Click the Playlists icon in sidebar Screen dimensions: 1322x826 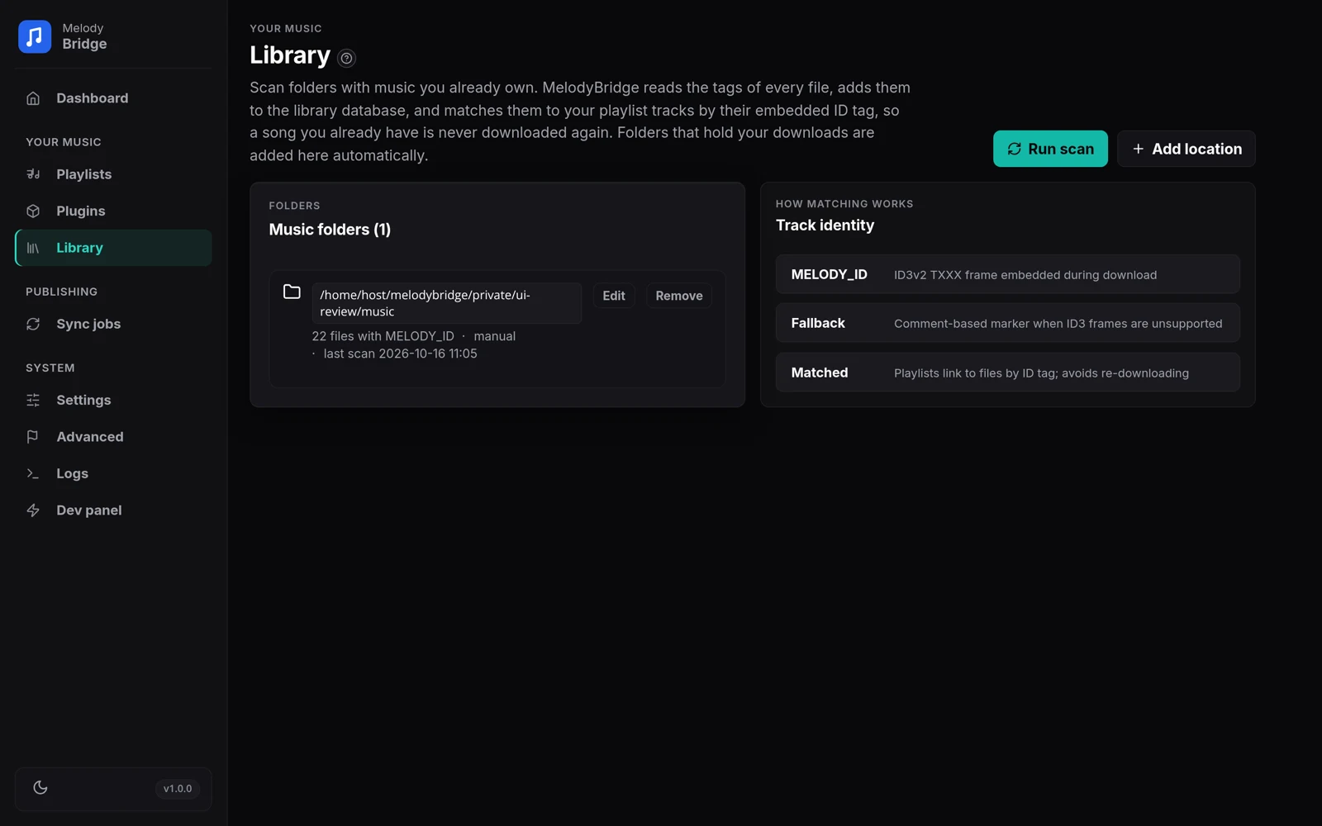33,174
